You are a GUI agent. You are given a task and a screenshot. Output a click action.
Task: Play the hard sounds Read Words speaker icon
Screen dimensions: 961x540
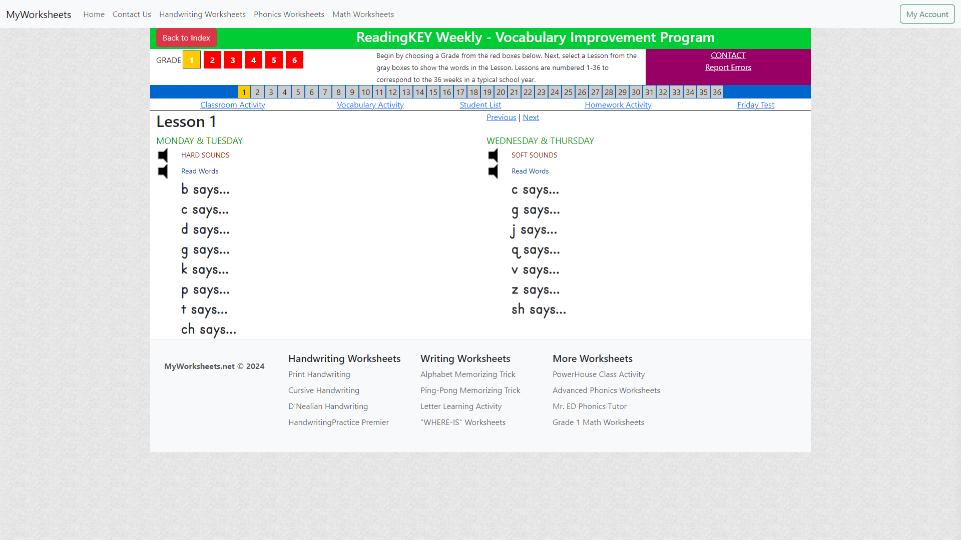[163, 171]
